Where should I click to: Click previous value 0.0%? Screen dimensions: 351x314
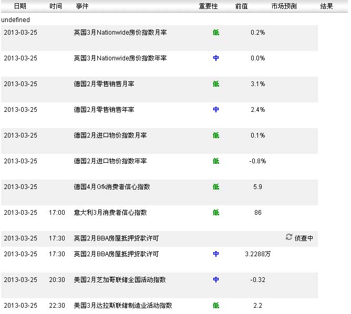(x=257, y=58)
